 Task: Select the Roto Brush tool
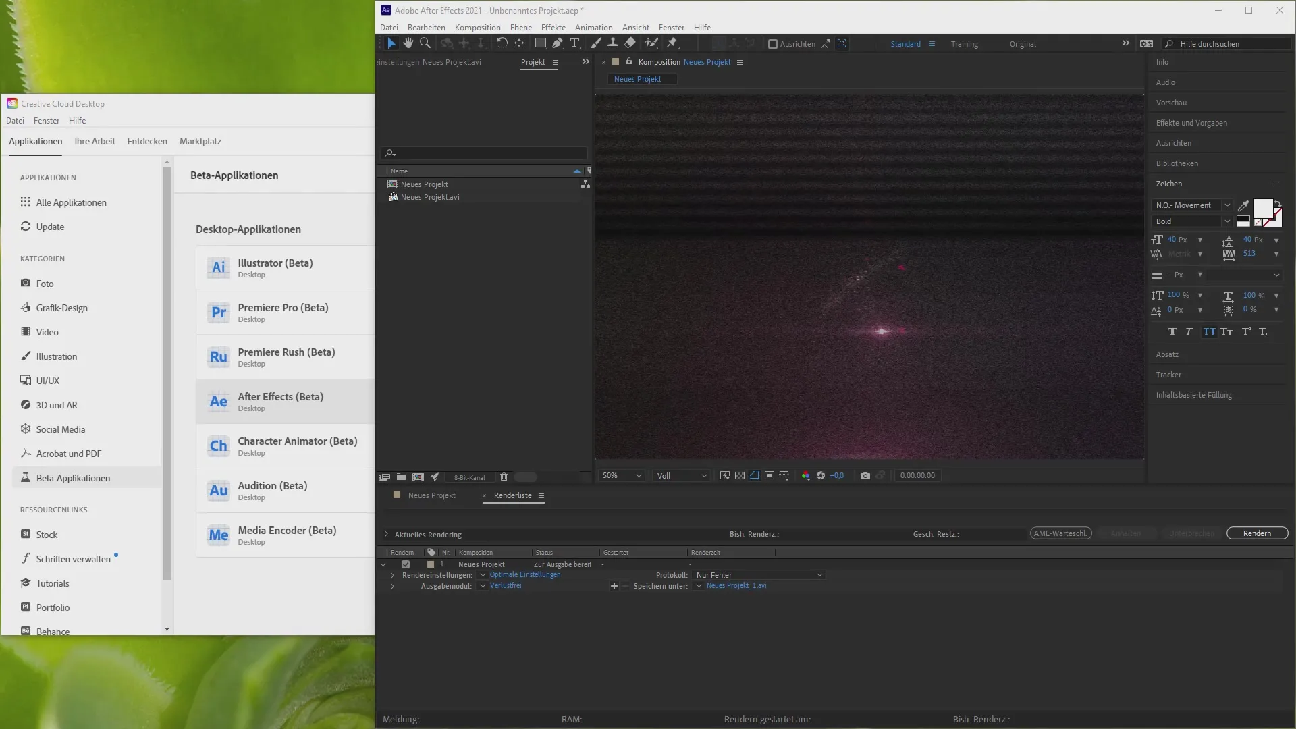(x=651, y=43)
